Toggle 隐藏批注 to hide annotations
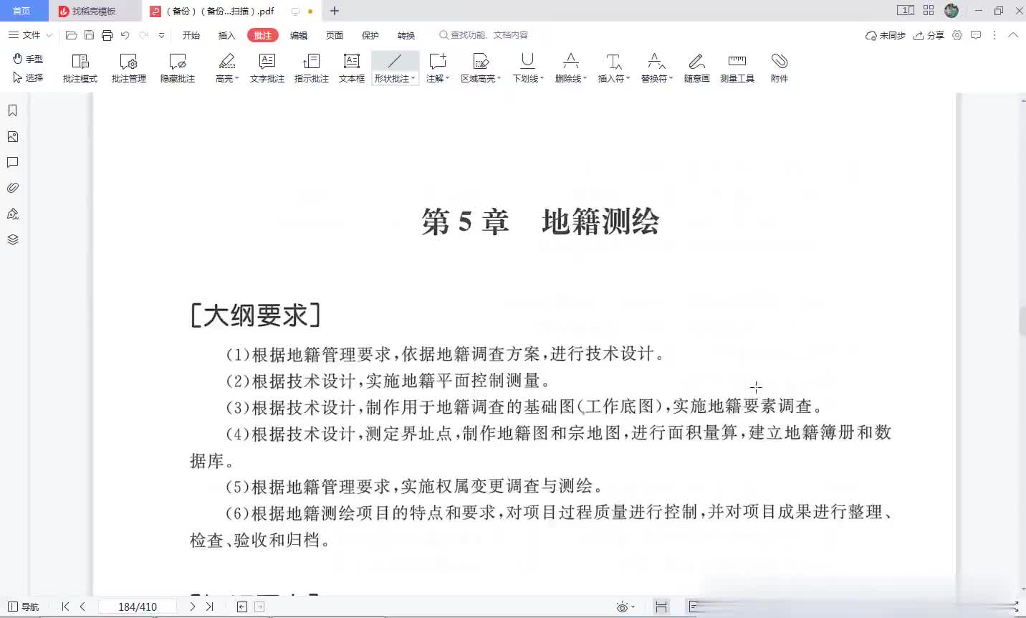Viewport: 1026px width, 618px height. [178, 68]
